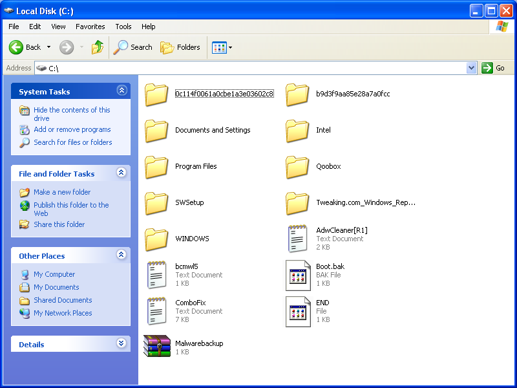Click the Back arrow toolbar icon
The height and width of the screenshot is (388, 517).
tap(17, 47)
